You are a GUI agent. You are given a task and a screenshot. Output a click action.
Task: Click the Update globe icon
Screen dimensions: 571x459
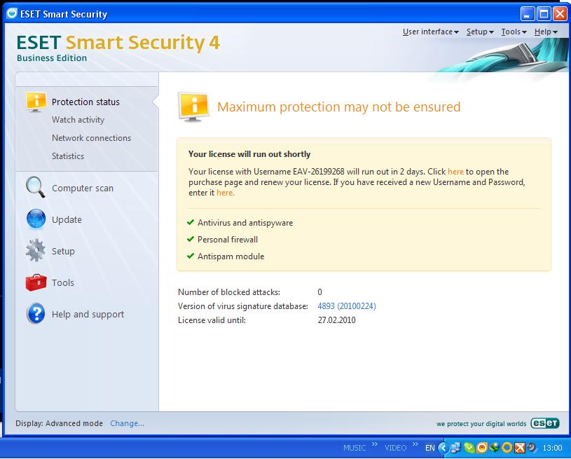tap(36, 219)
